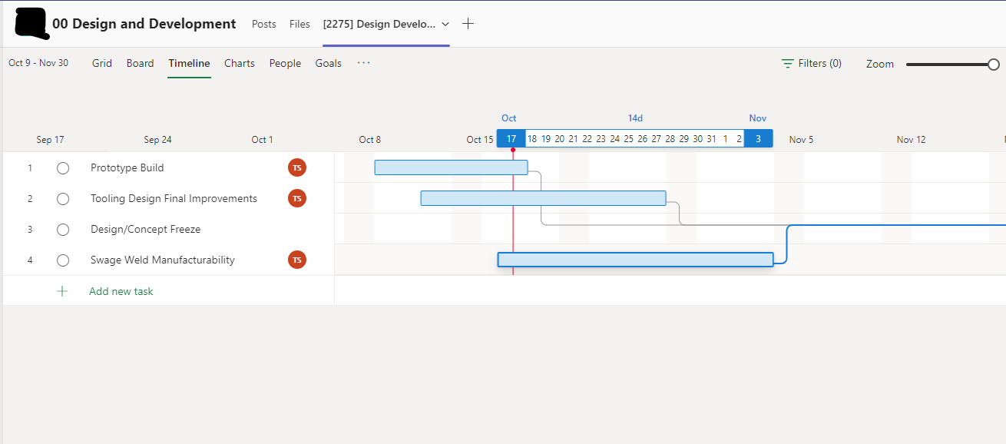The image size is (1006, 444).
Task: Click the Oct 9 - Nov 30 date range
Action: pyautogui.click(x=38, y=63)
